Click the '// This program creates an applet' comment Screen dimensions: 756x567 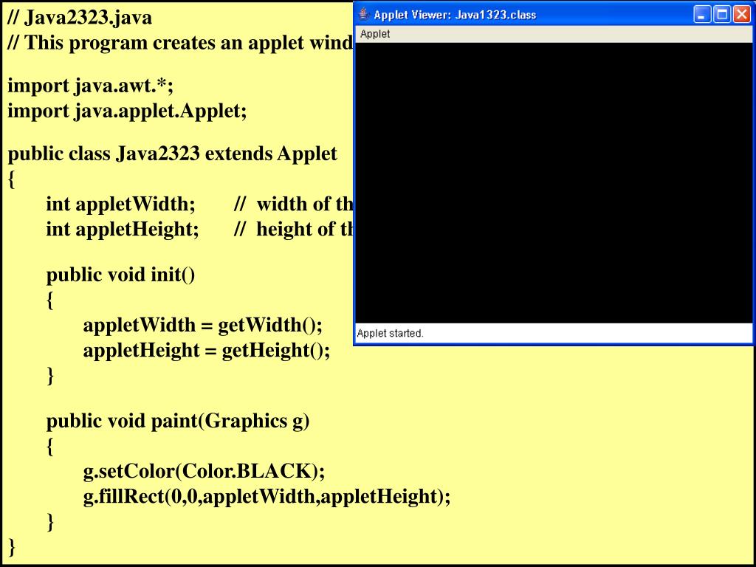(x=179, y=43)
